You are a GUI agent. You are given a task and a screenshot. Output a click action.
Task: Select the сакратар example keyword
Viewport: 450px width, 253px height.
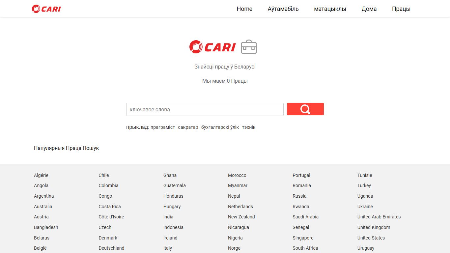pyautogui.click(x=188, y=127)
